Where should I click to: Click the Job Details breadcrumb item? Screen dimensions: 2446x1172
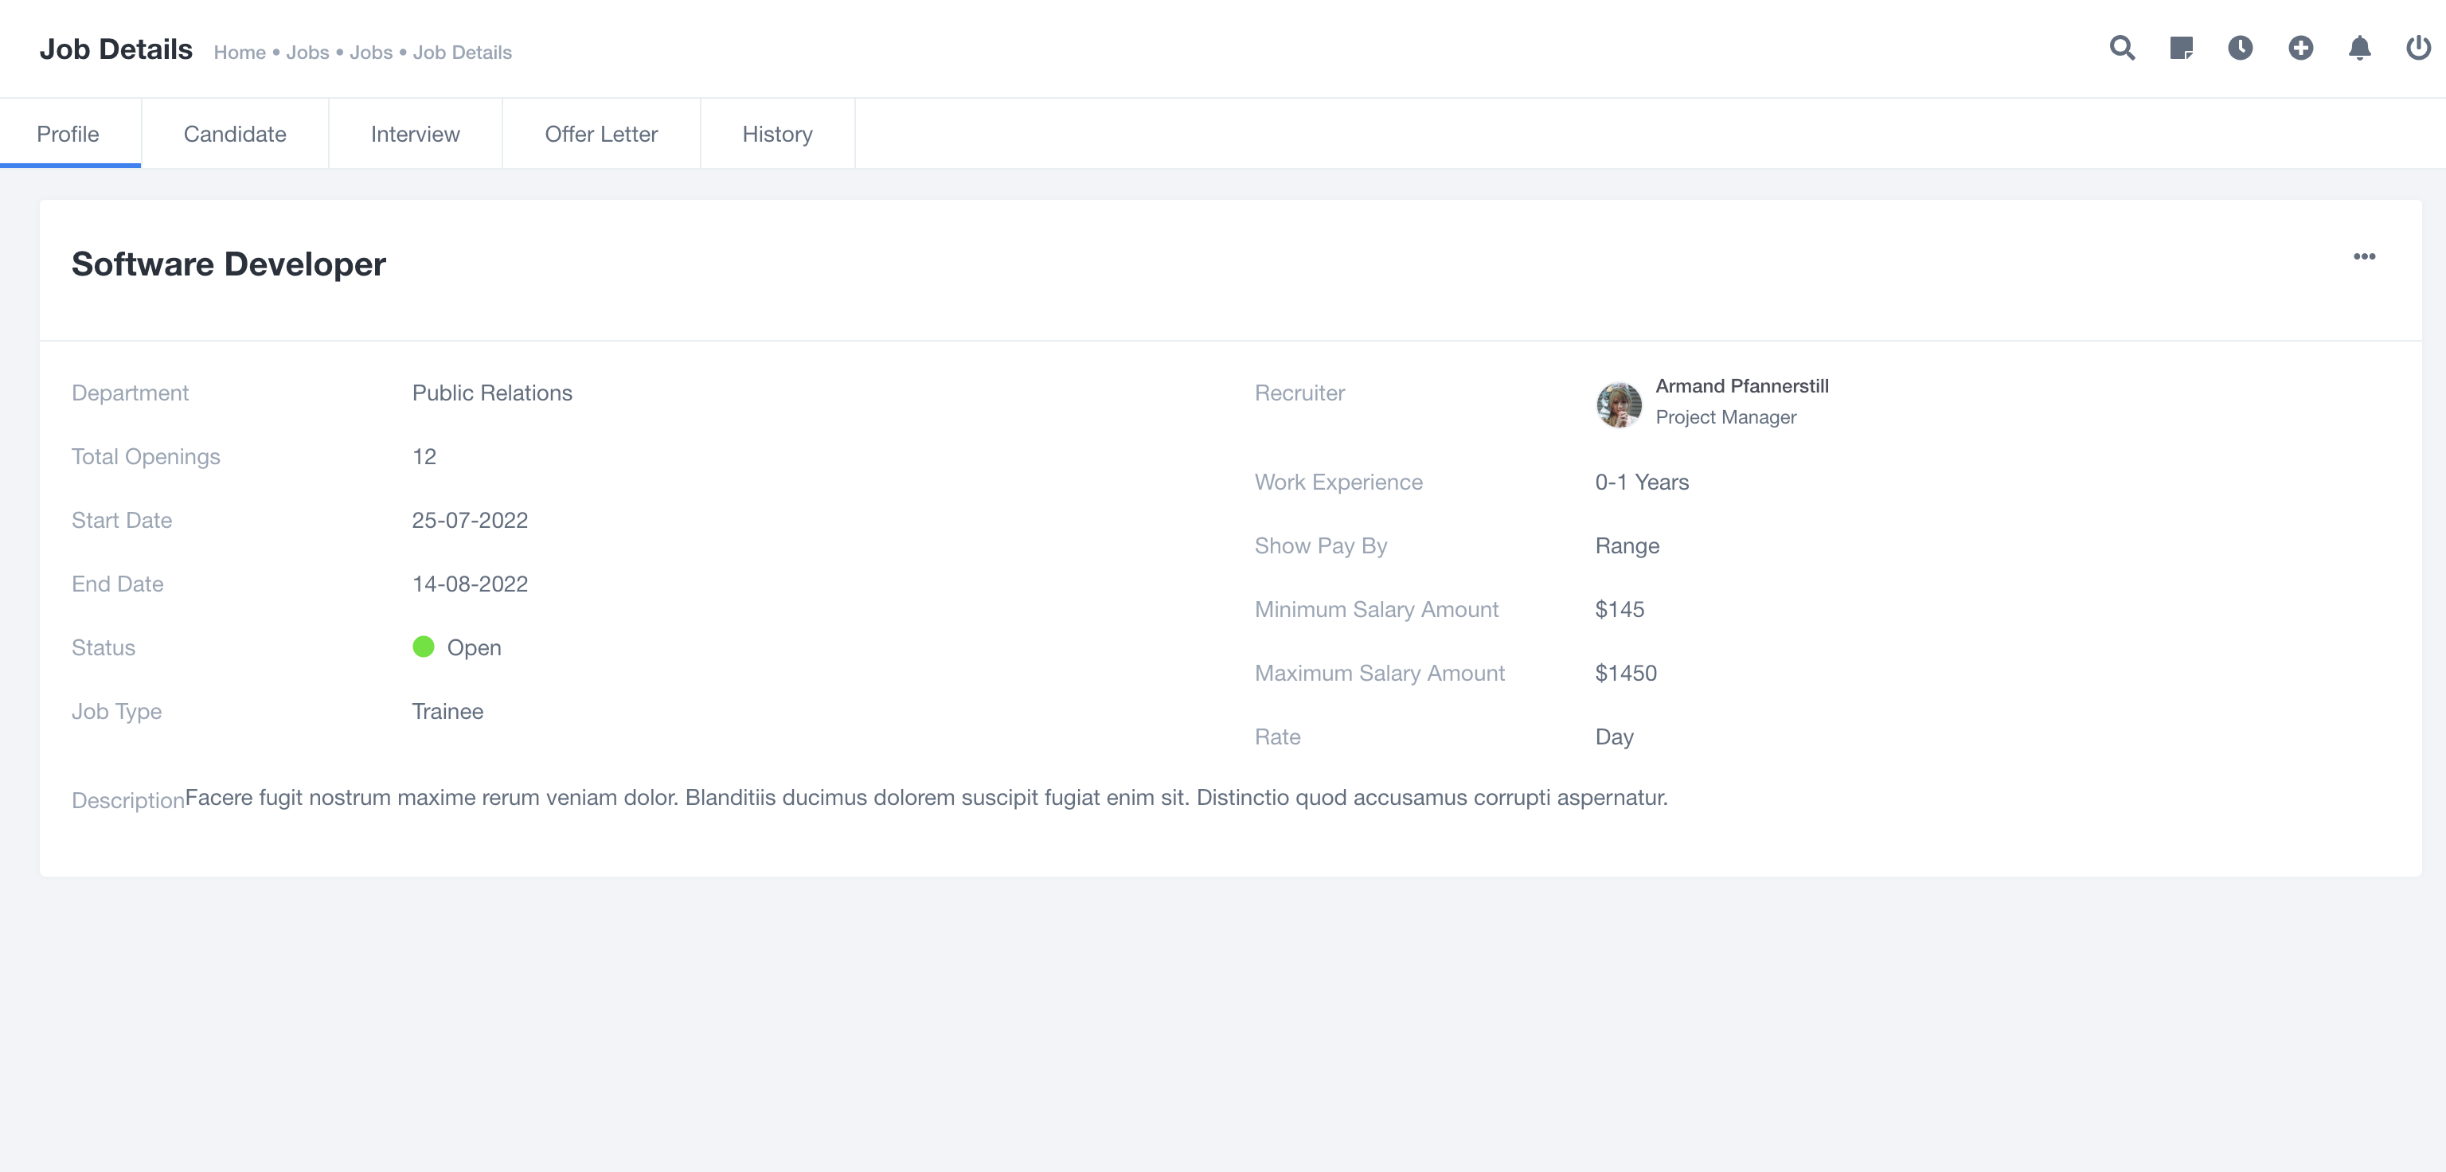point(462,53)
